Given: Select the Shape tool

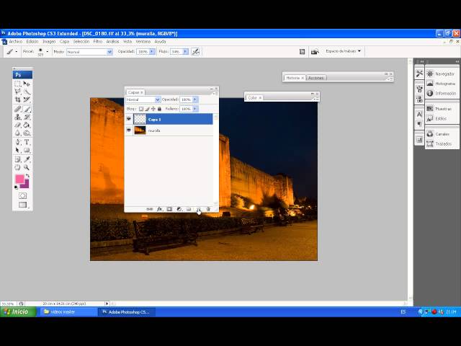Looking at the screenshot, I should (x=27, y=150).
